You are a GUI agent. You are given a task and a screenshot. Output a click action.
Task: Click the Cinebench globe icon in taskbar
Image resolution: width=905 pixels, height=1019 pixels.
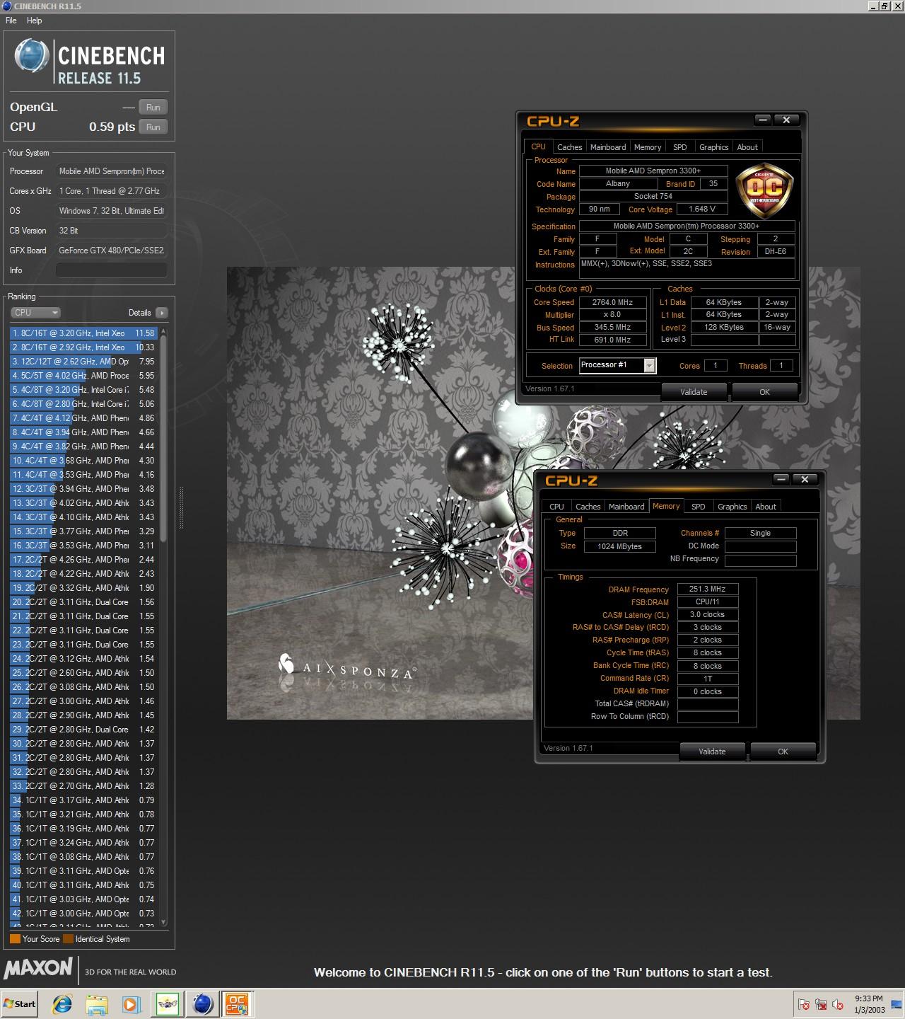click(203, 1003)
